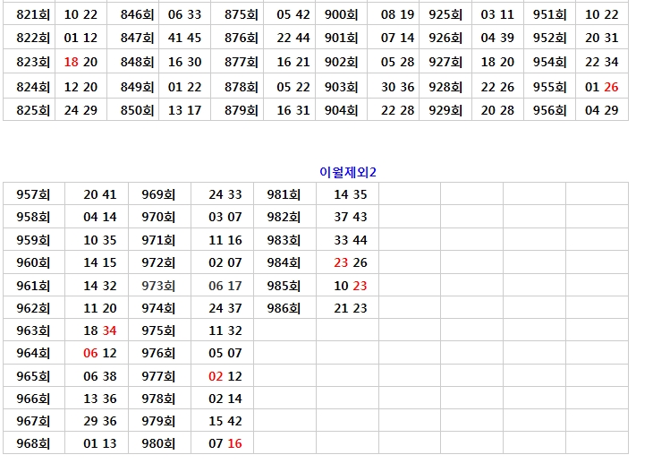Select the 21 23 numbers cell

click(350, 308)
